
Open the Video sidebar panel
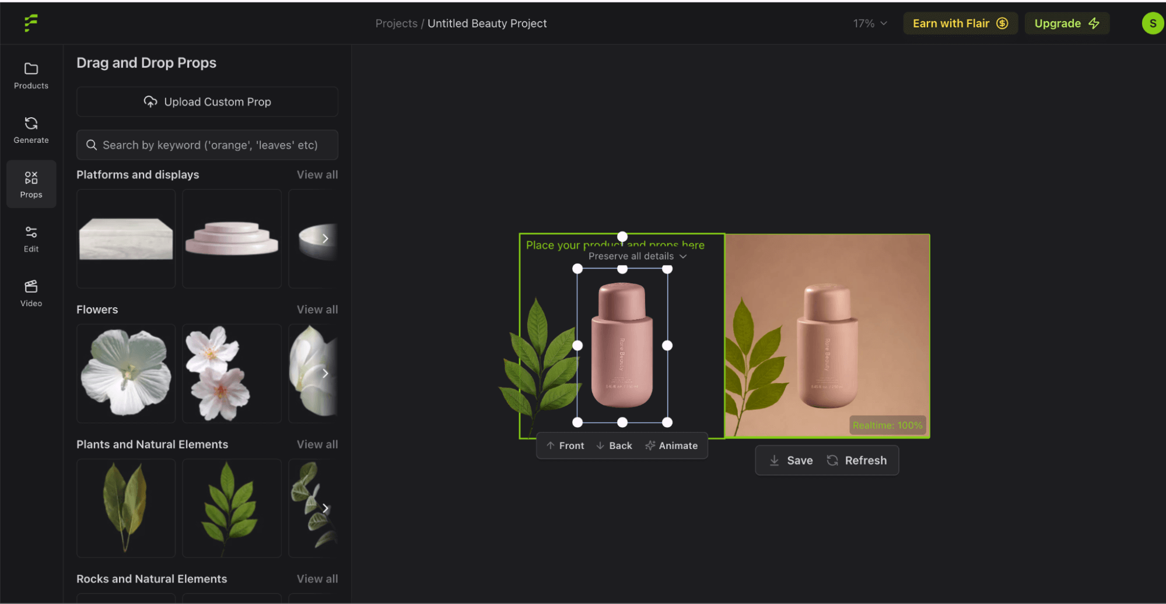click(x=31, y=293)
